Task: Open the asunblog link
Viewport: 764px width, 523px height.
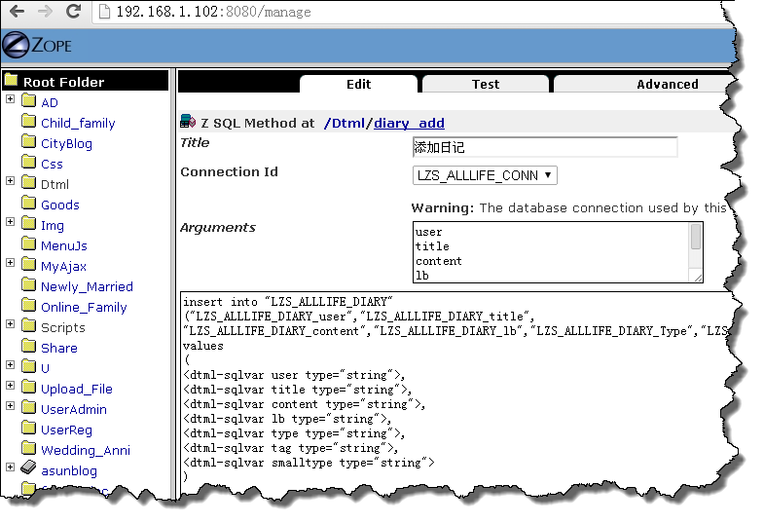Action: [69, 470]
